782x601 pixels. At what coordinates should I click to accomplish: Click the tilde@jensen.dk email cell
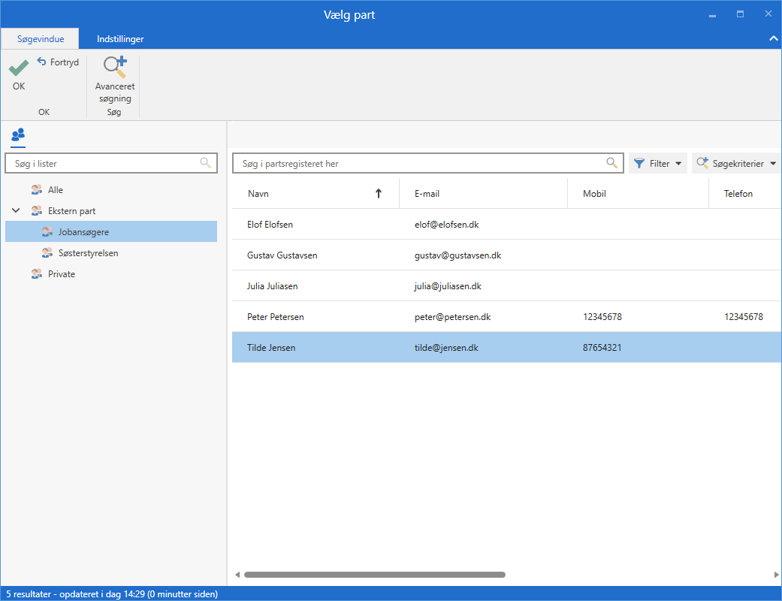[446, 348]
